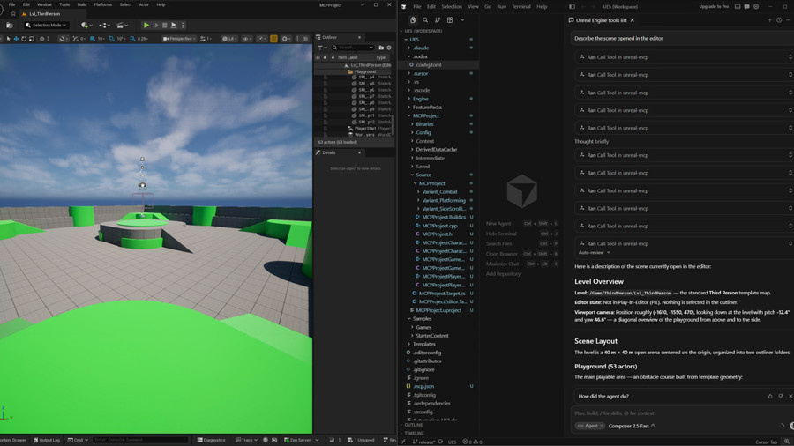
Task: Click the green Play button in Unreal toolbar
Action: [x=146, y=25]
